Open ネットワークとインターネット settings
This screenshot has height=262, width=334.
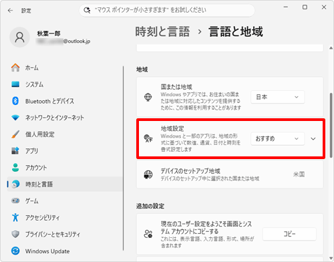(x=65, y=118)
